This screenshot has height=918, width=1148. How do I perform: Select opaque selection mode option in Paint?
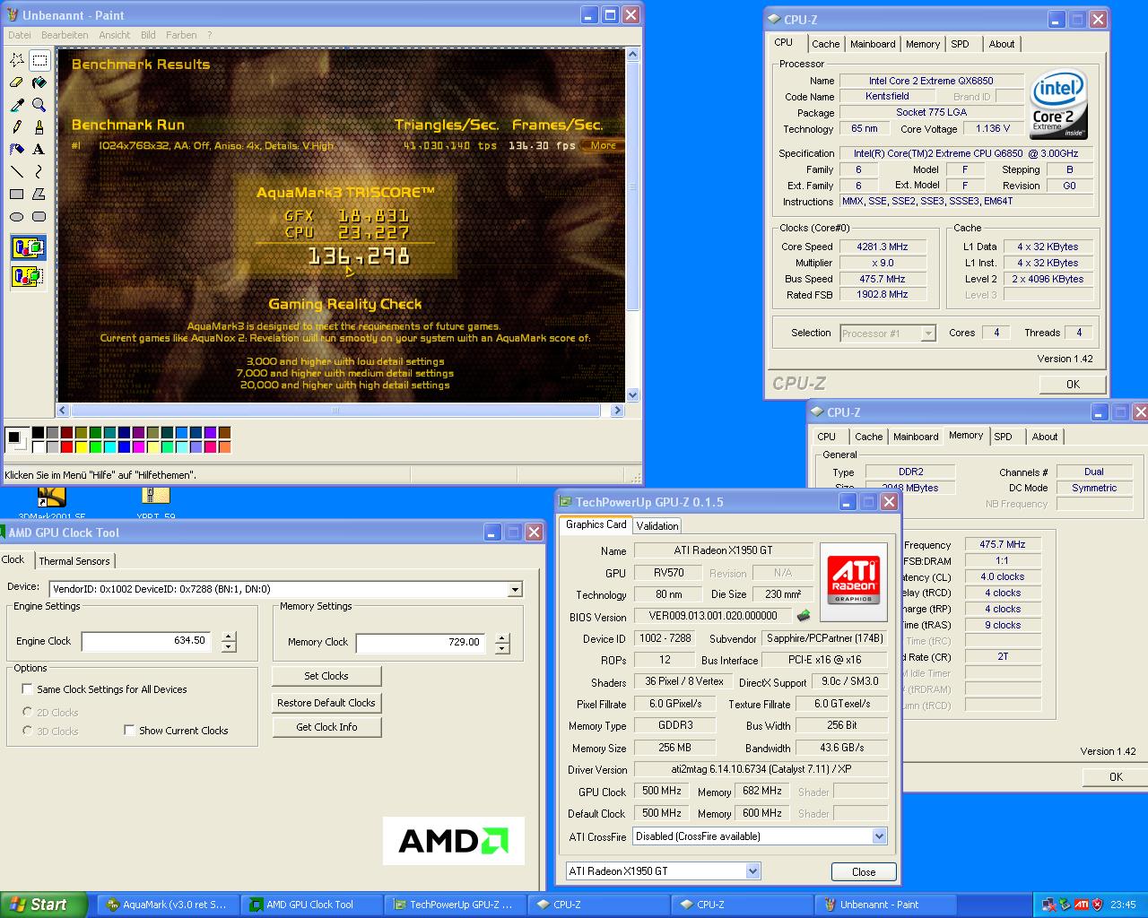coord(28,247)
